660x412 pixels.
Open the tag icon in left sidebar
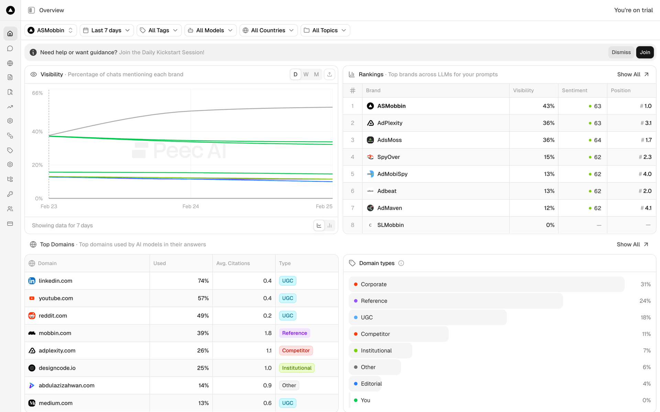tap(10, 150)
